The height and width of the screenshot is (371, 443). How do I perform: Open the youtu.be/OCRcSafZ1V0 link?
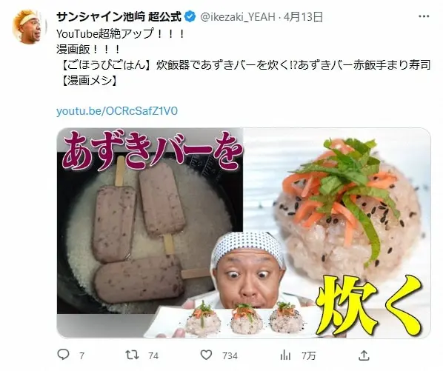pyautogui.click(x=117, y=111)
